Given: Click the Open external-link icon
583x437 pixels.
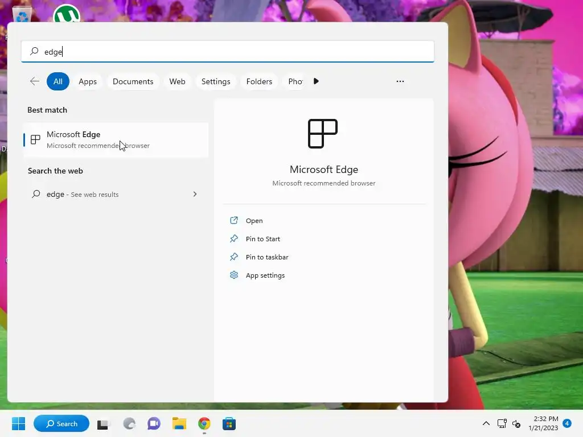Looking at the screenshot, I should [234, 220].
